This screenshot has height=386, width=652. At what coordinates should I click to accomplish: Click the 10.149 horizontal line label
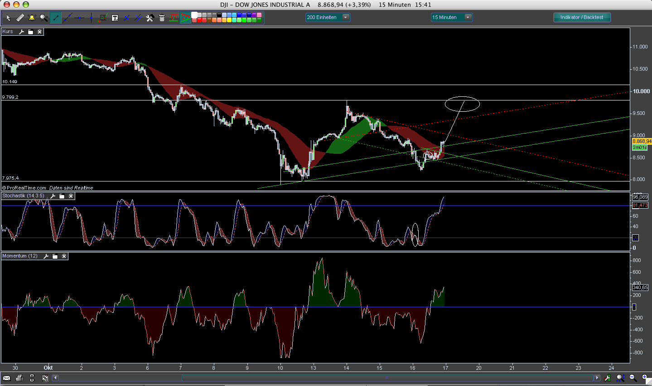pos(10,82)
